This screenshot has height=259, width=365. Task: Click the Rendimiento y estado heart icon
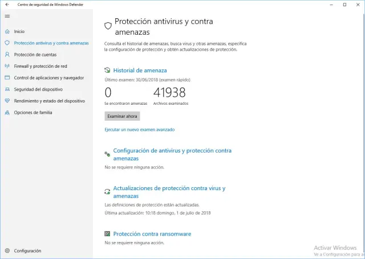pyautogui.click(x=7, y=101)
